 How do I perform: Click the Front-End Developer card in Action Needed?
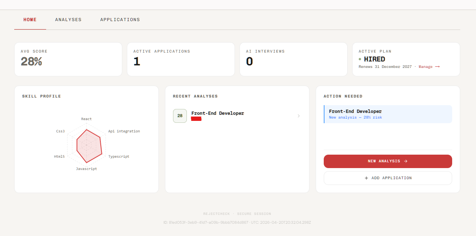pos(388,114)
